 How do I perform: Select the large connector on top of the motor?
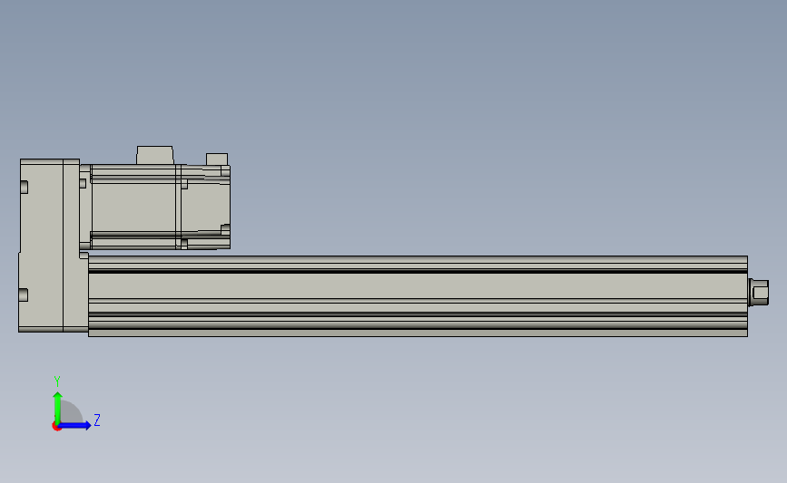coord(155,155)
